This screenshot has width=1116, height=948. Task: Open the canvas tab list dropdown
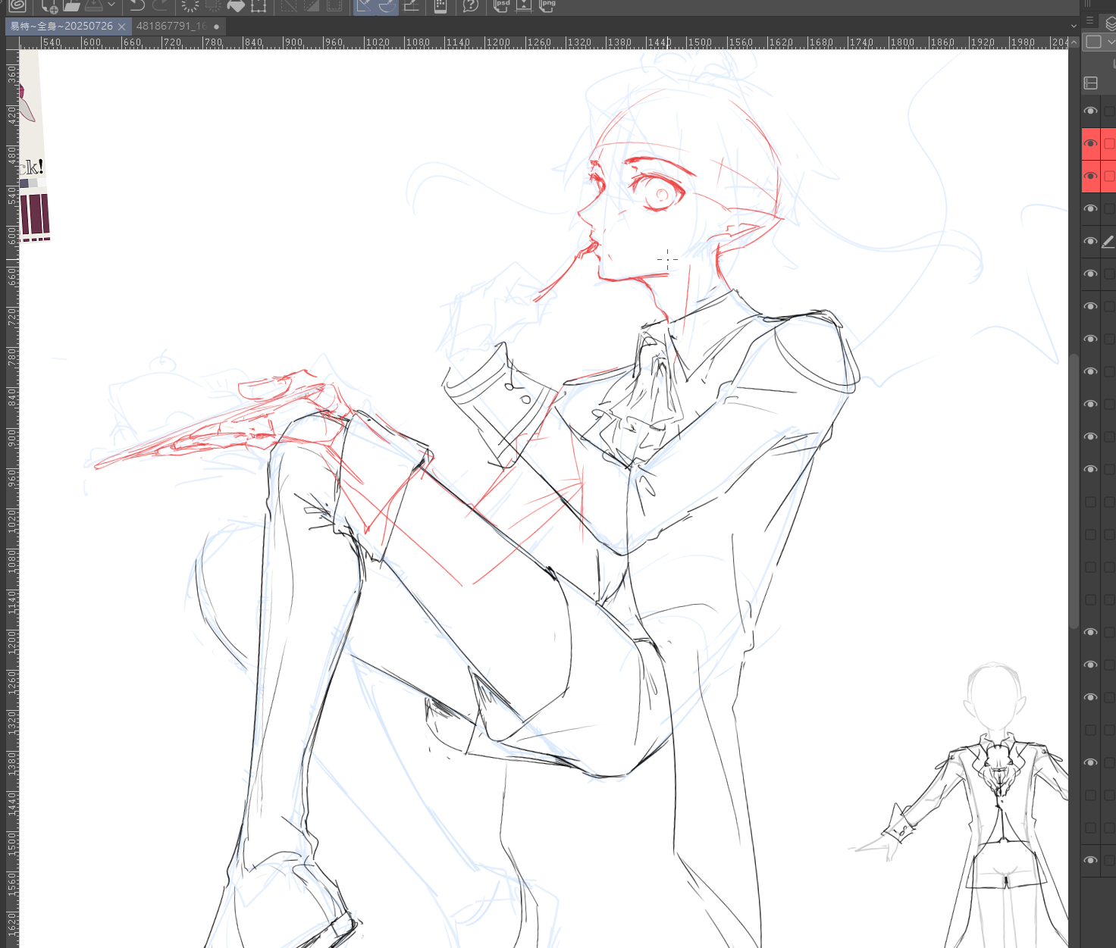[1074, 27]
